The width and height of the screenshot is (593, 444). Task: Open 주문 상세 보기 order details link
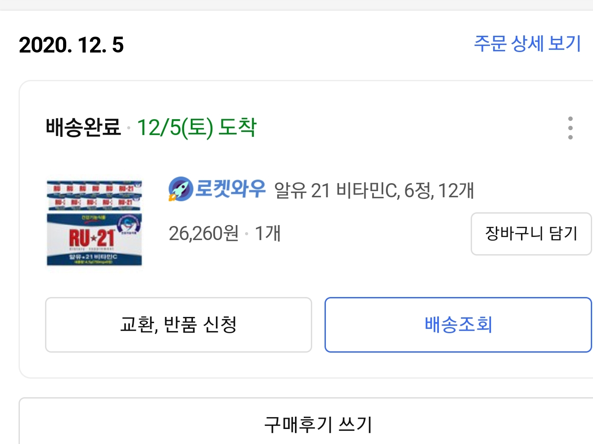point(527,44)
